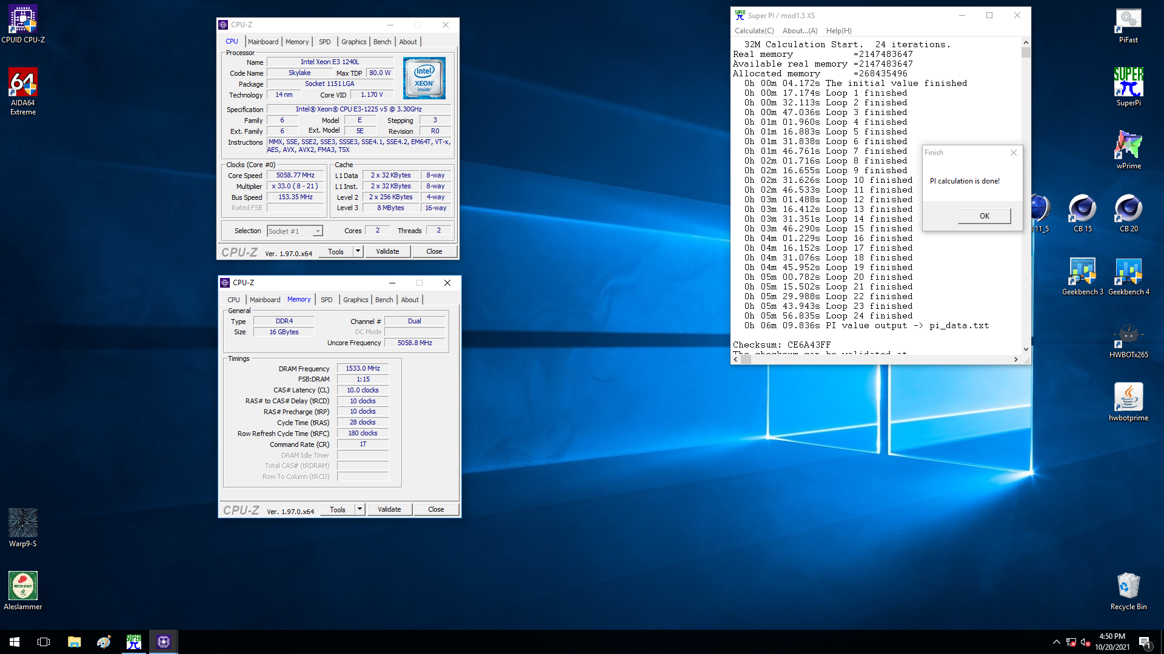The height and width of the screenshot is (654, 1164).
Task: Click Close button in lower CPU-Z
Action: 436,509
